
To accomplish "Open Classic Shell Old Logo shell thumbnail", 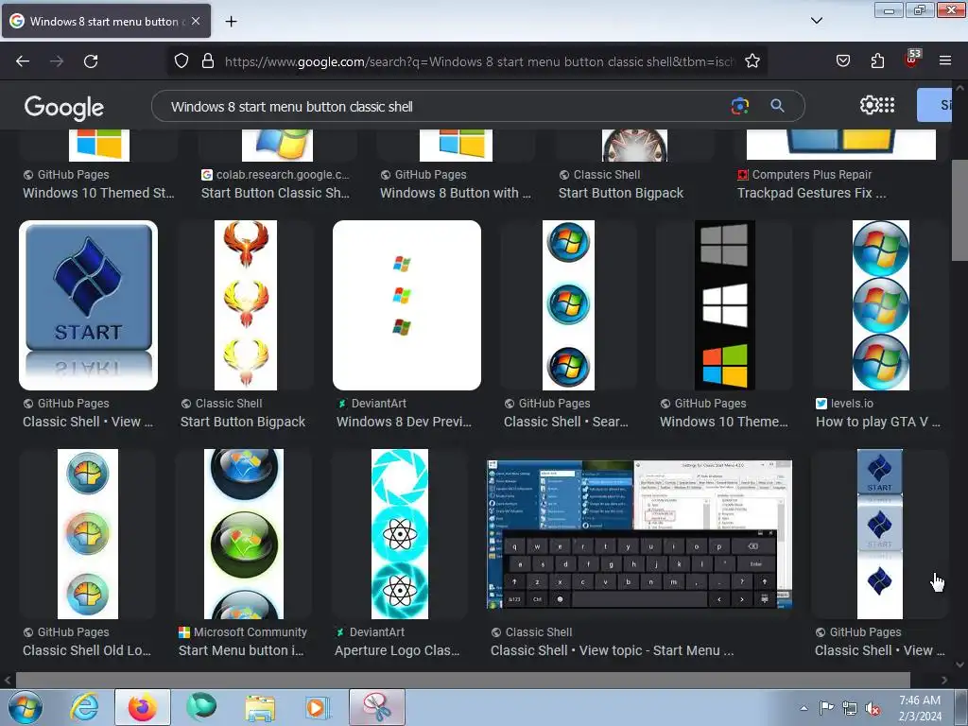I will (x=88, y=534).
